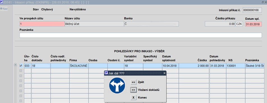Click the CZK currency field

coord(239,24)
